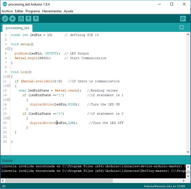The image size is (191, 189).
Task: Click the '//Turn the LED ON' comment
Action: pos(104,104)
